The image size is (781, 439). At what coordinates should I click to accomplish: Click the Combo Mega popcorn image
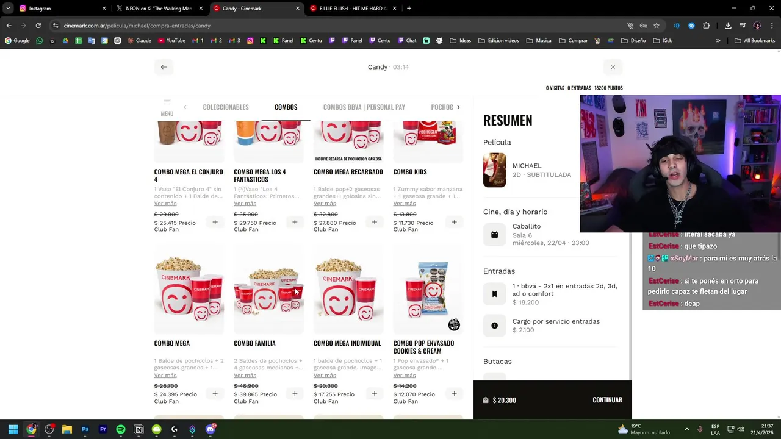coord(189,290)
